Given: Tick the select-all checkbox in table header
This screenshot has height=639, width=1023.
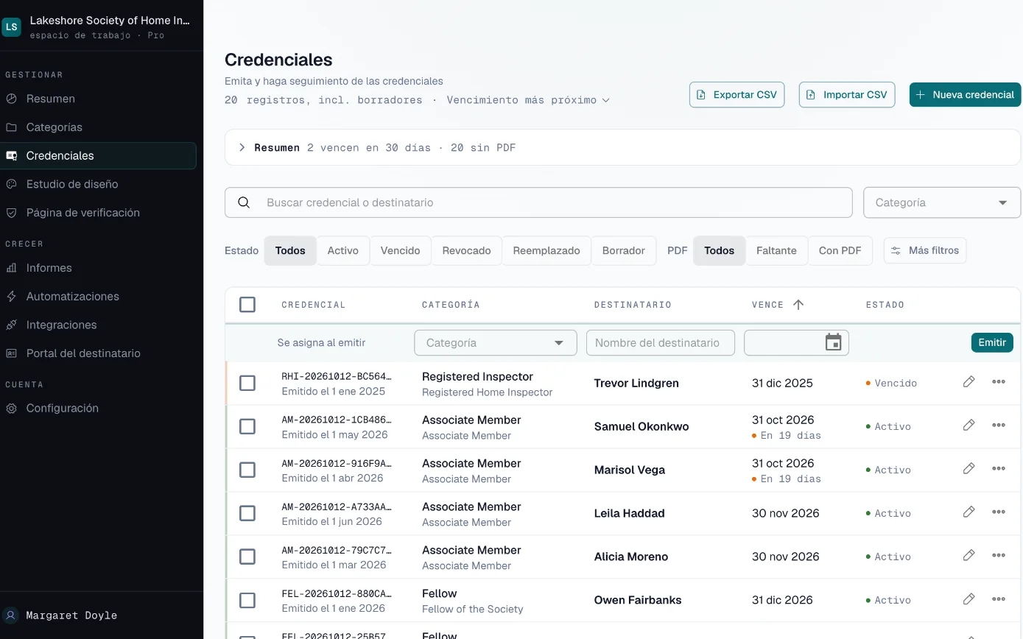Looking at the screenshot, I should [x=247, y=304].
